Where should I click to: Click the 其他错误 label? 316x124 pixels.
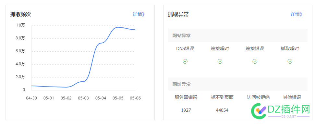click(x=292, y=98)
